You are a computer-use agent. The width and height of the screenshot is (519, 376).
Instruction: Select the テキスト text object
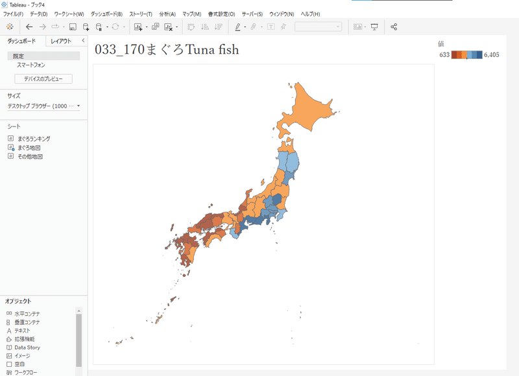[19, 331]
